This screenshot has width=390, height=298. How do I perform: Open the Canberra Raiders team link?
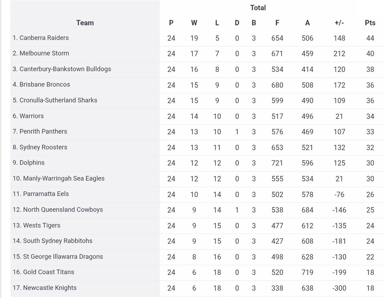[44, 38]
